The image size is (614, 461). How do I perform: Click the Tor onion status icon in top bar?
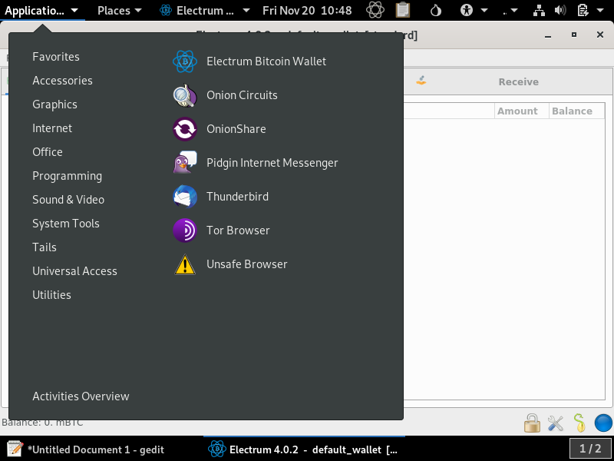435,10
